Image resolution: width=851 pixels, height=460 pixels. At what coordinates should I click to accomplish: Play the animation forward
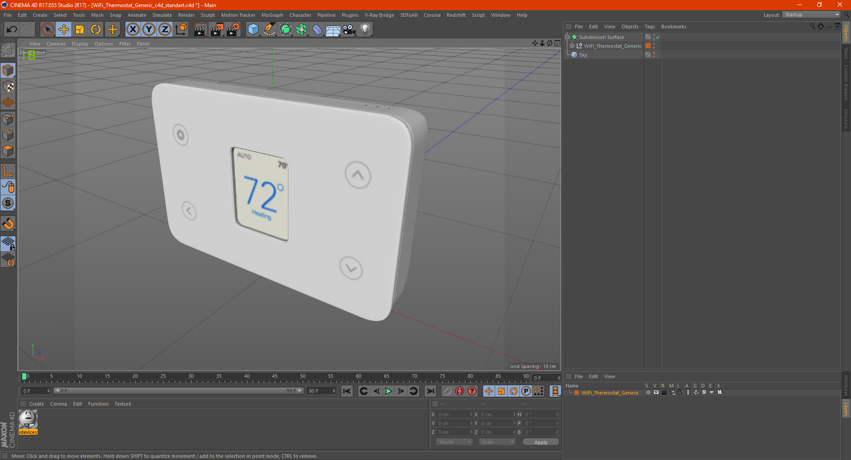tap(388, 391)
